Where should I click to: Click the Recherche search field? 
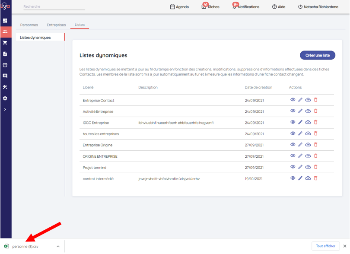point(54,7)
